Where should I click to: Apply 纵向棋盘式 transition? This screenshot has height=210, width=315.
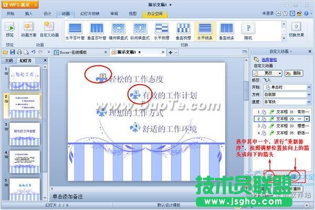tap(140, 32)
